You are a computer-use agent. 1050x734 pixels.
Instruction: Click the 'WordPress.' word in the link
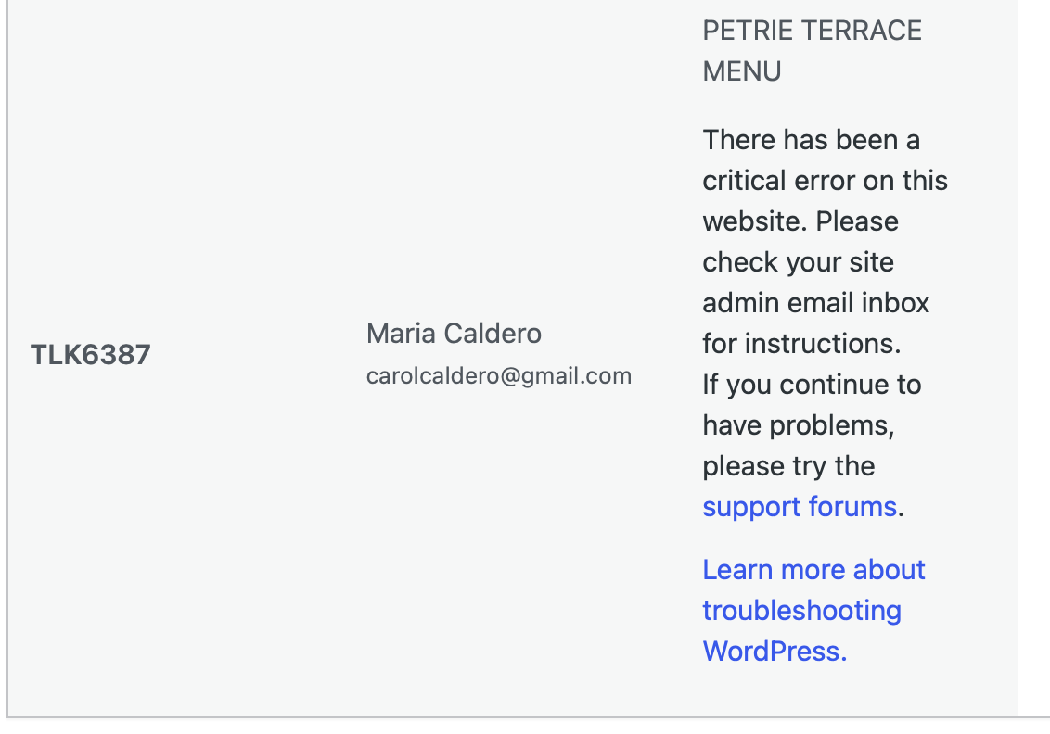775,652
